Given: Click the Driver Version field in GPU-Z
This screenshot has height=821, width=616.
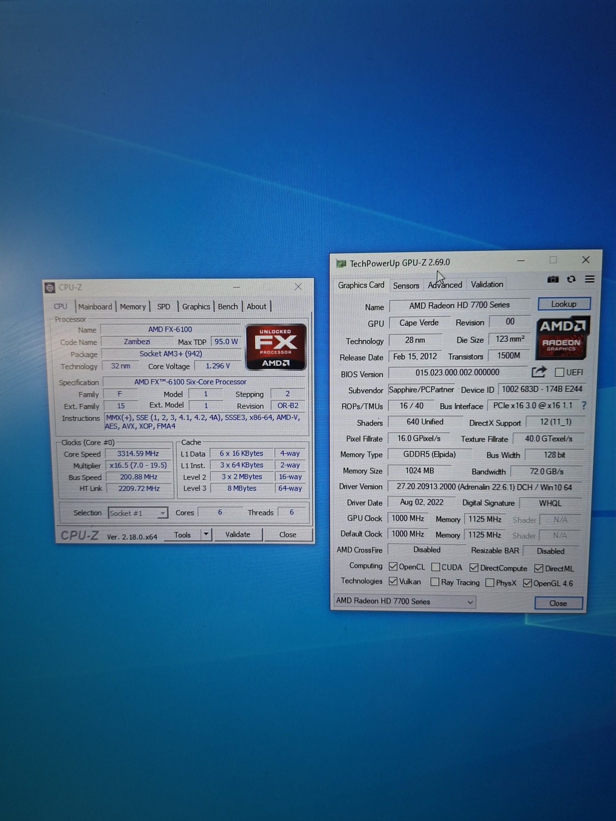Looking at the screenshot, I should tap(484, 487).
